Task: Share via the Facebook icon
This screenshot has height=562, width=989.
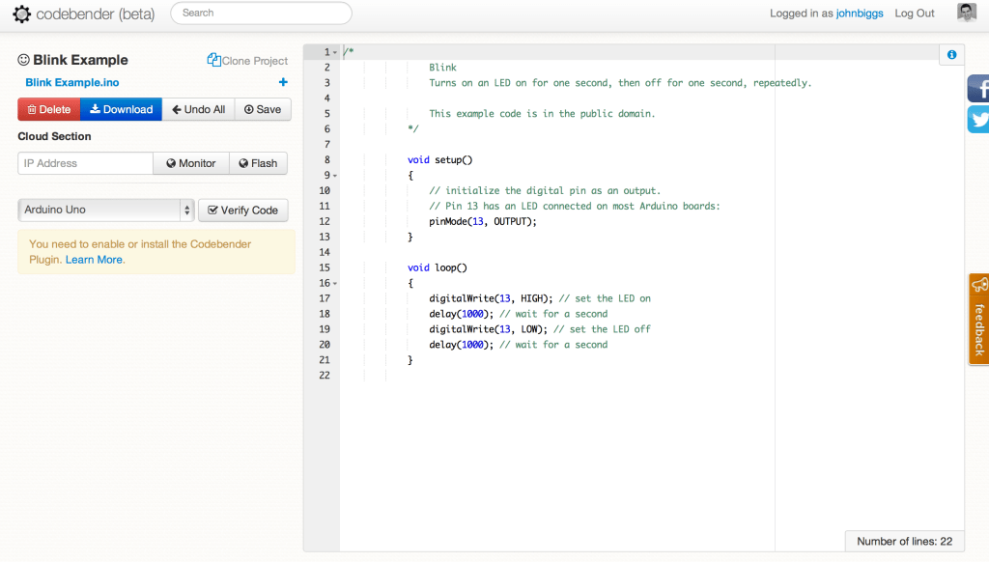Action: tap(978, 89)
